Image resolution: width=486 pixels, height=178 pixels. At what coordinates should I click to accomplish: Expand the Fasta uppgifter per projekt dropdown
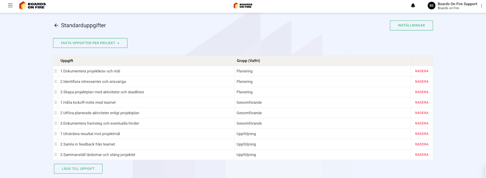tap(90, 43)
